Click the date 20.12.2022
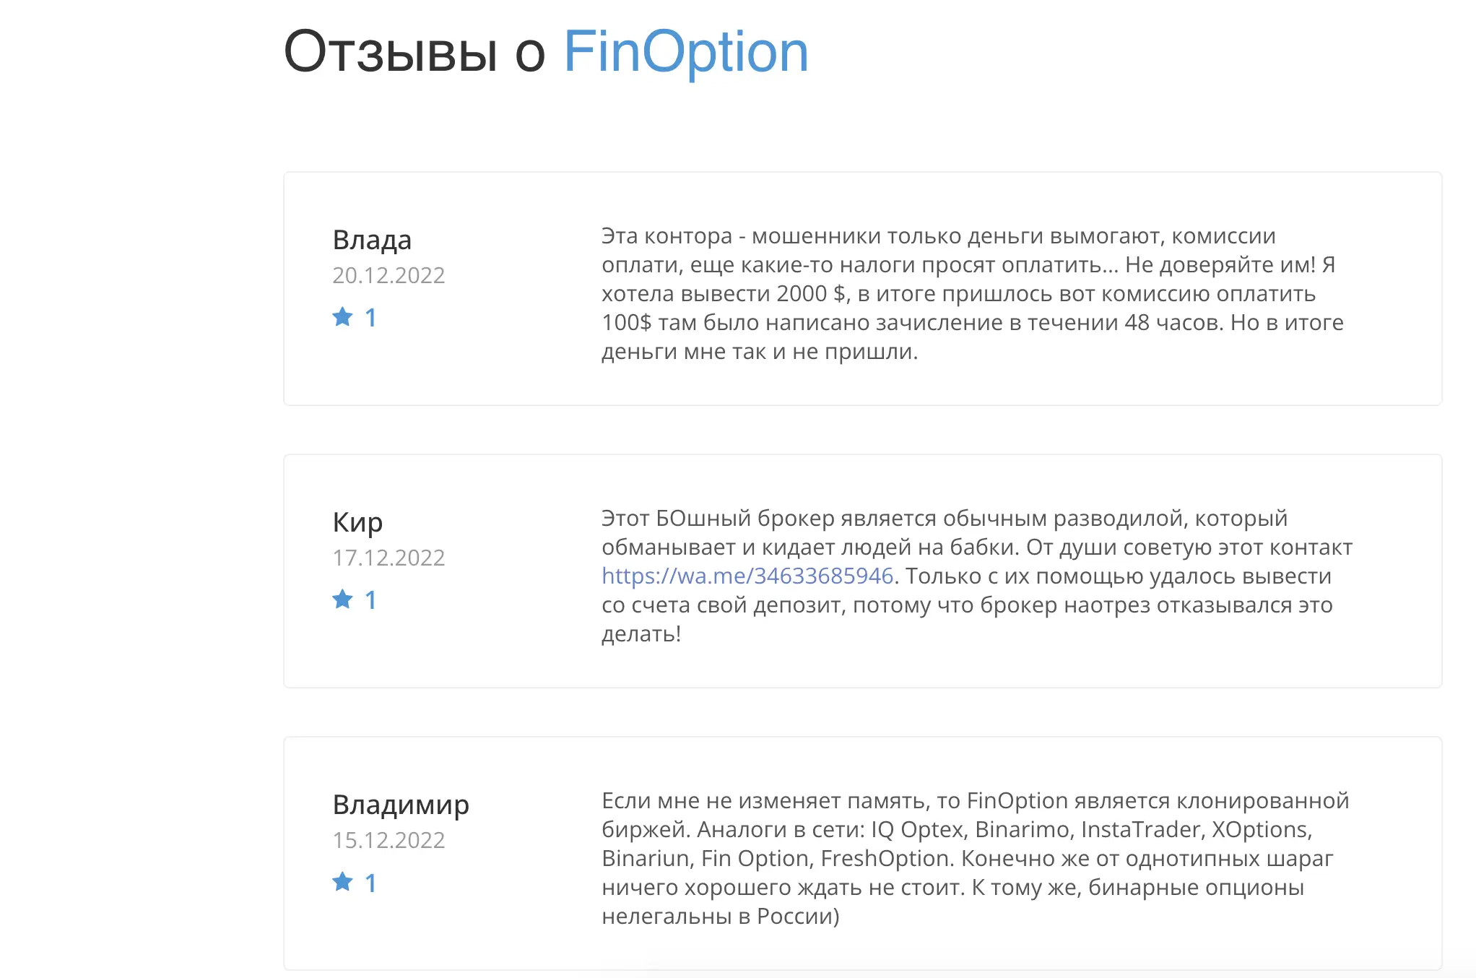The width and height of the screenshot is (1476, 978). (x=388, y=275)
